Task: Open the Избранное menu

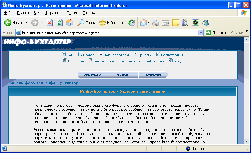Action: [x=53, y=13]
